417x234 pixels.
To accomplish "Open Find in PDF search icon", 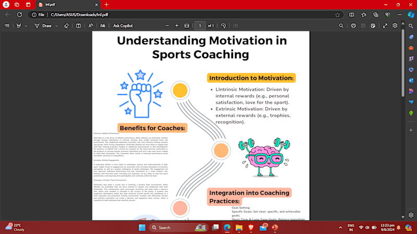I will [341, 25].
